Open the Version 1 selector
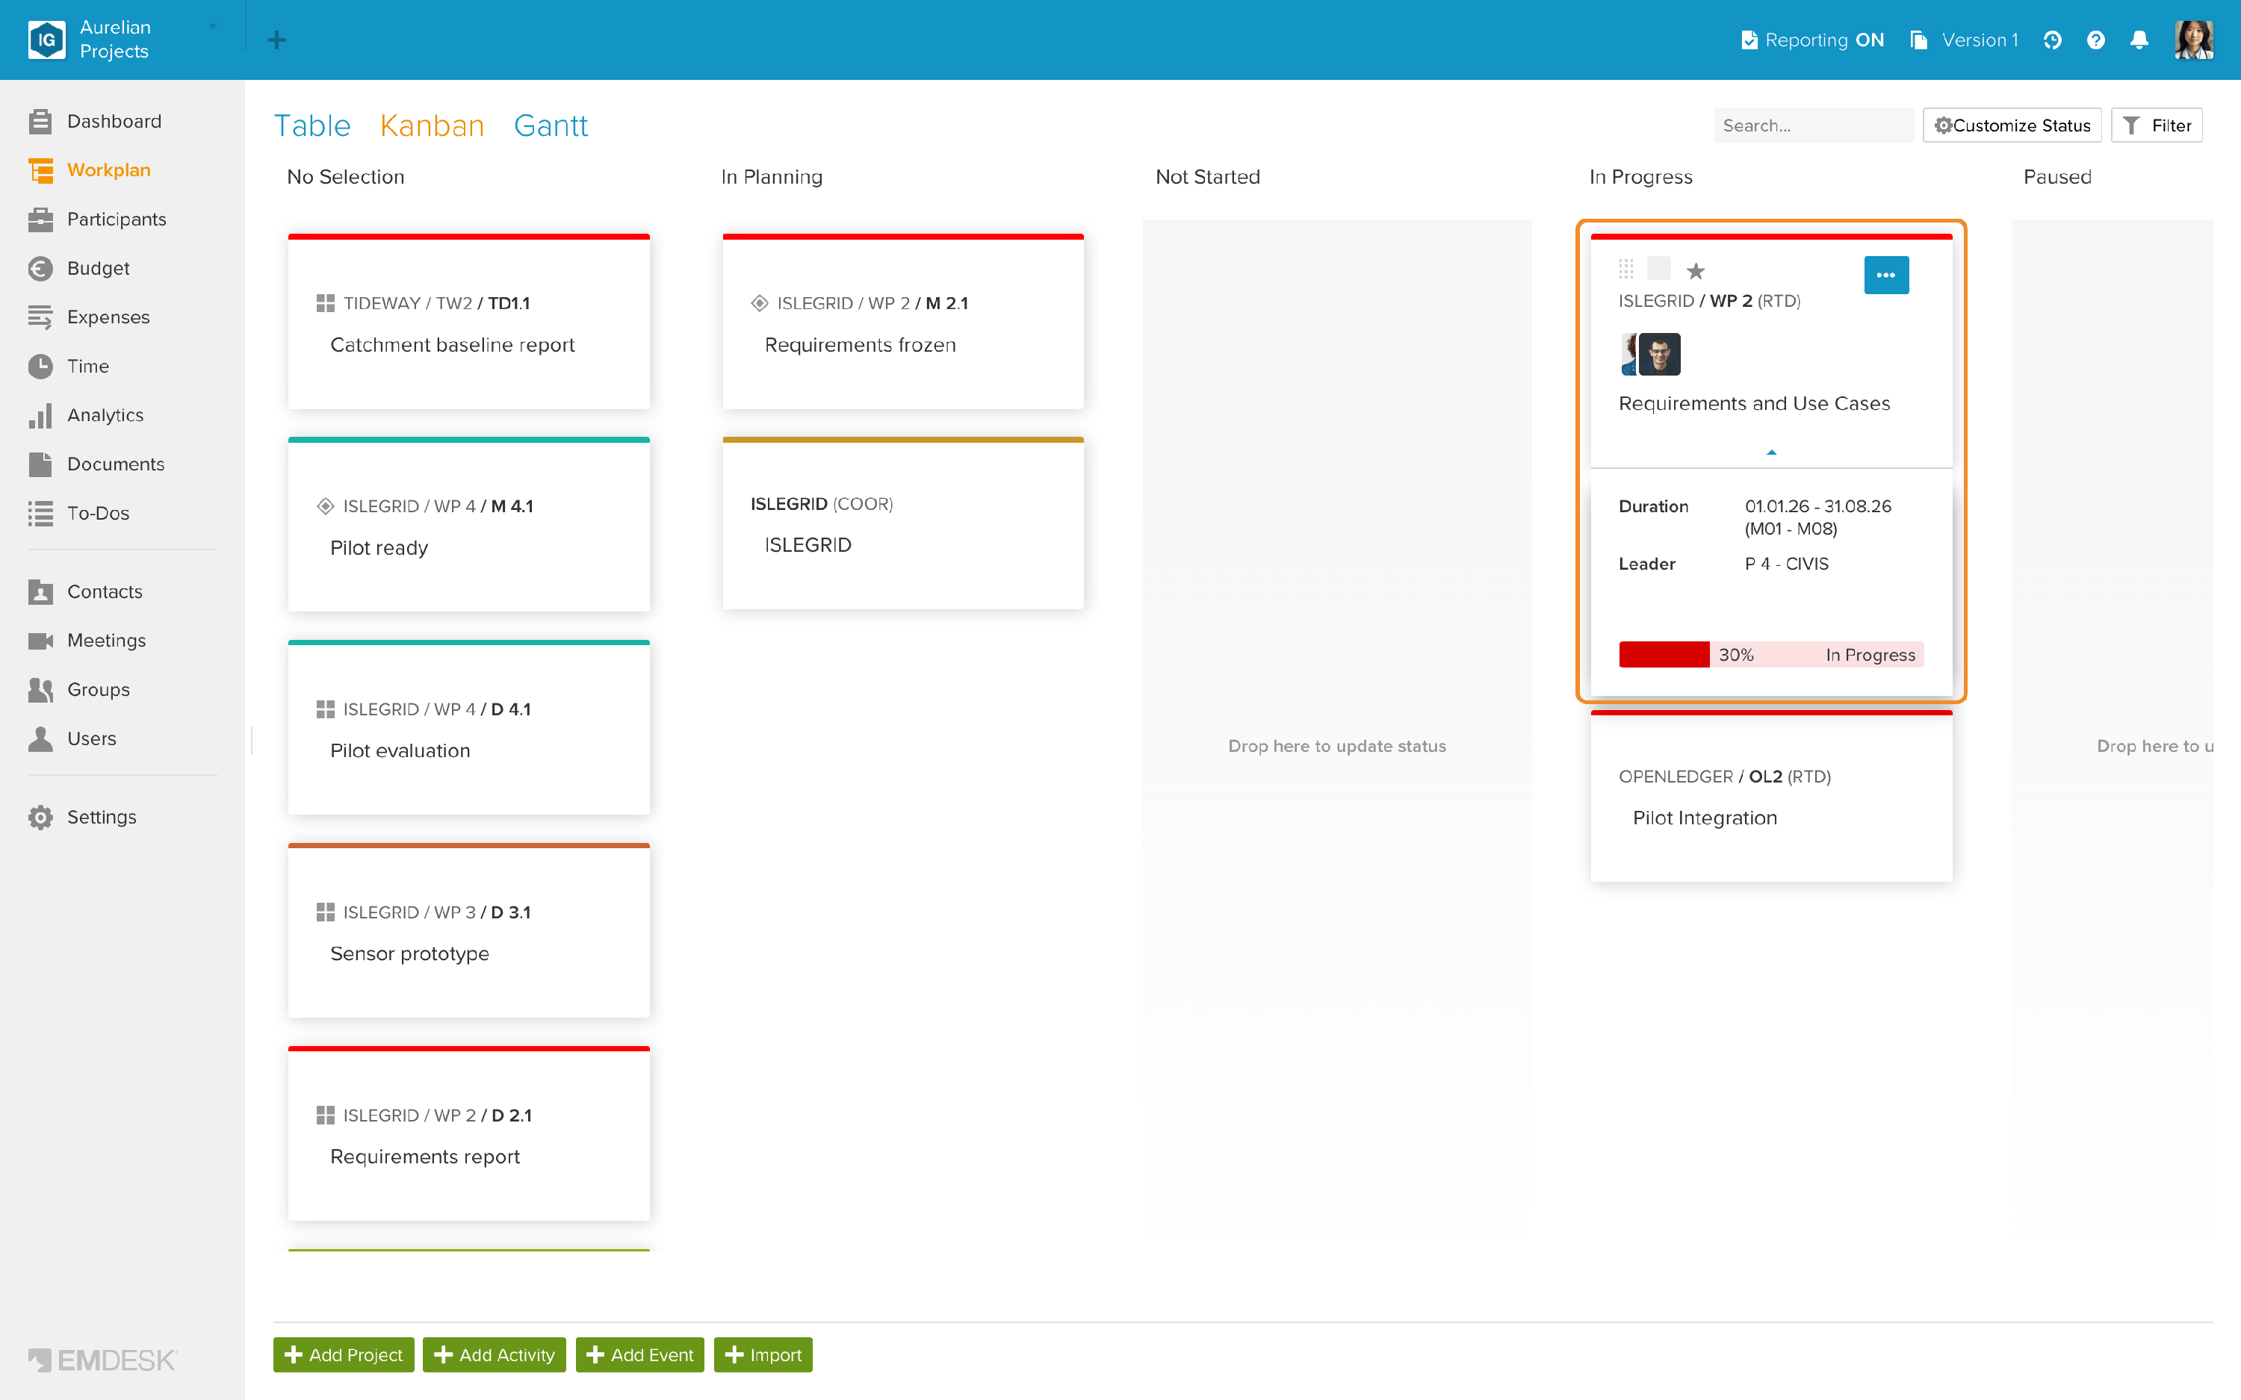Image resolution: width=2241 pixels, height=1400 pixels. pyautogui.click(x=1964, y=40)
